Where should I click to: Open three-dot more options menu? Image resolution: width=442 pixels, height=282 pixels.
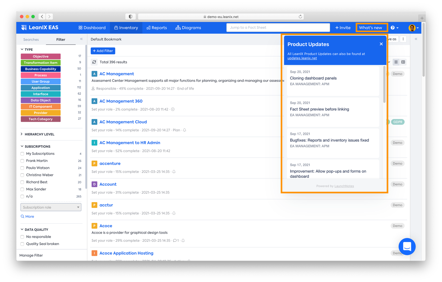point(403,39)
